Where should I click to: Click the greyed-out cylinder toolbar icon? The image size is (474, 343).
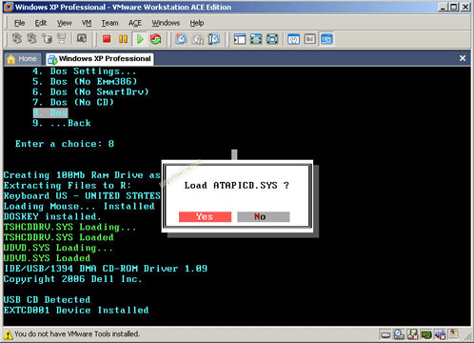(x=47, y=38)
